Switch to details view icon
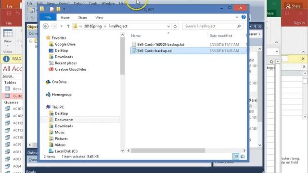This screenshot has width=308, height=173. [236, 156]
